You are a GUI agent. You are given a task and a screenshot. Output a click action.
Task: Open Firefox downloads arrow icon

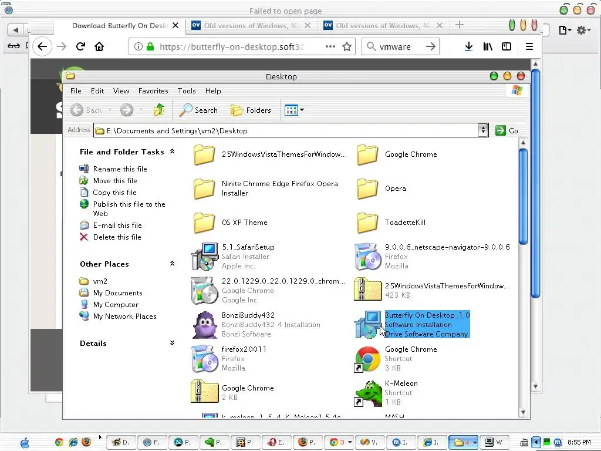(468, 46)
